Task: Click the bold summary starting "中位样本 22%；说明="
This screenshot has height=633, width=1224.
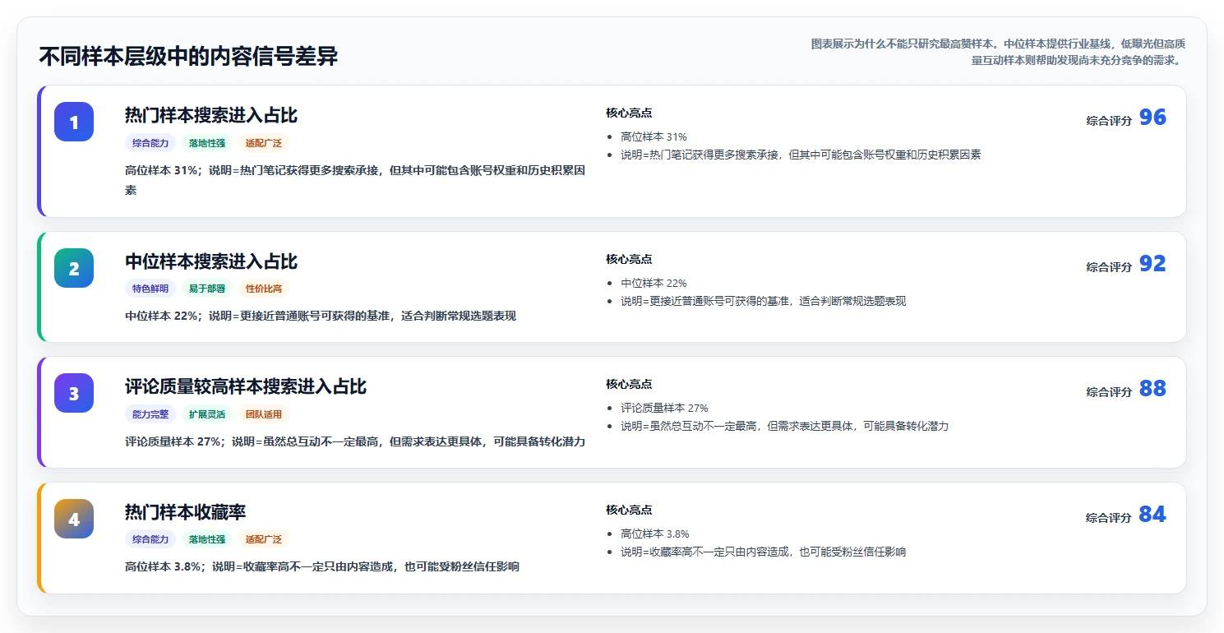Action: click(x=321, y=316)
